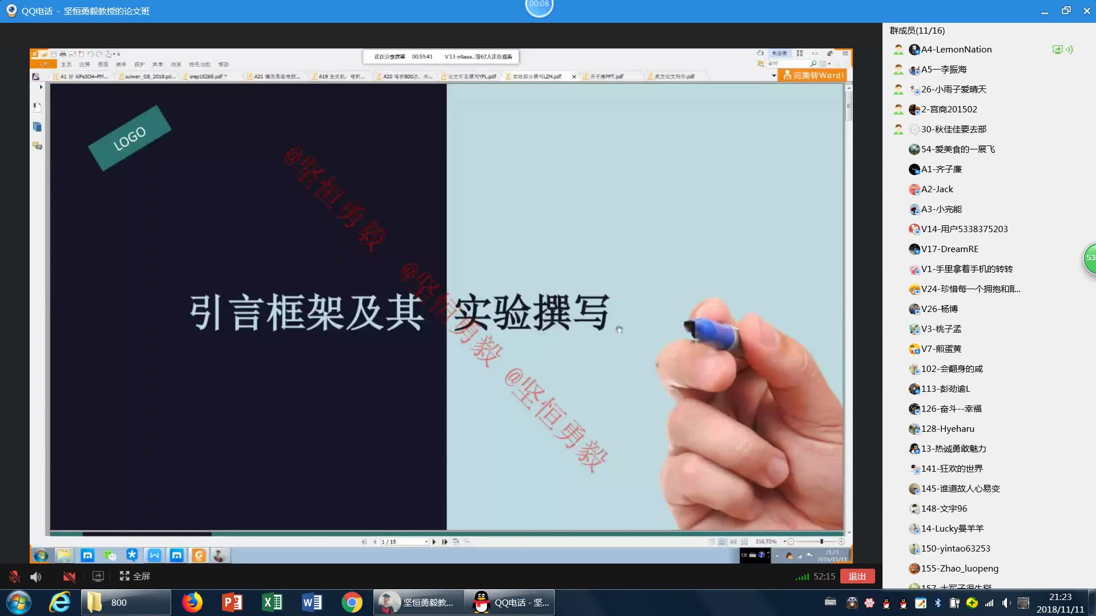This screenshot has height=616, width=1096.
Task: Expand the quick access toolbar customize arrow
Action: tap(119, 55)
